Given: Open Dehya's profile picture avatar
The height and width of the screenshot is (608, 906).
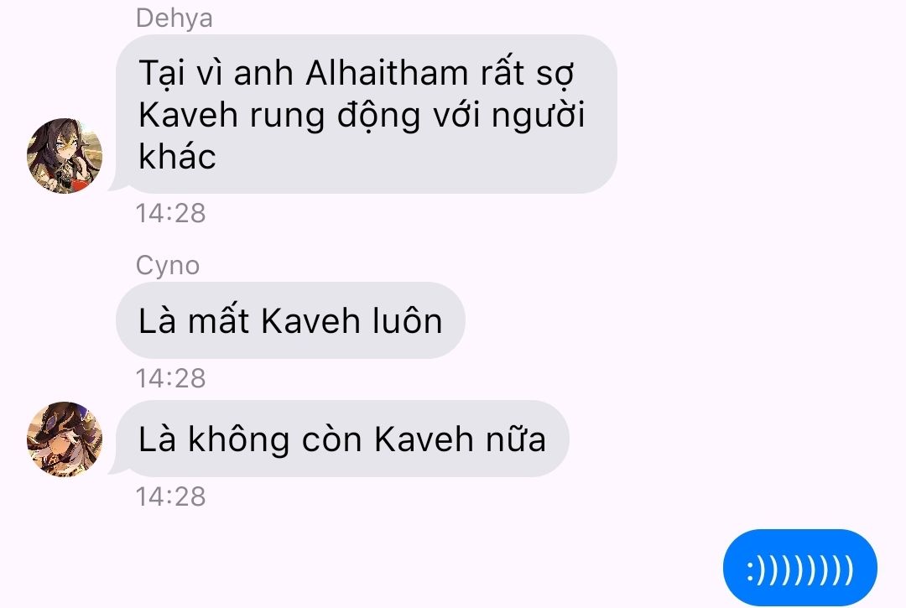Looking at the screenshot, I should 65,156.
